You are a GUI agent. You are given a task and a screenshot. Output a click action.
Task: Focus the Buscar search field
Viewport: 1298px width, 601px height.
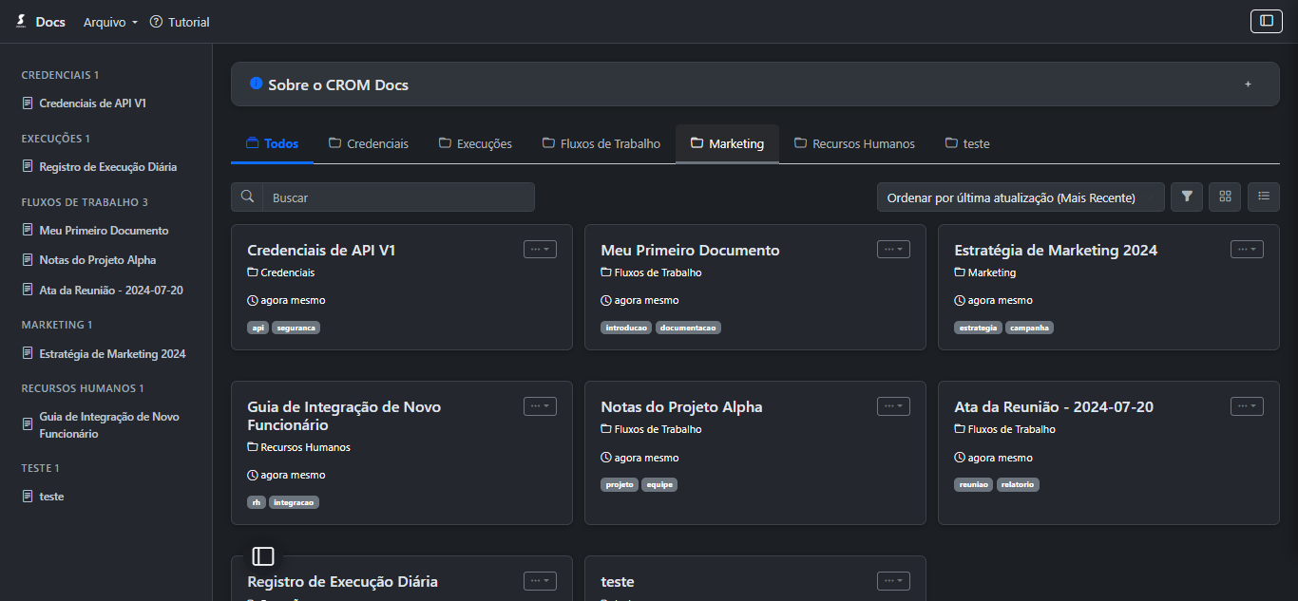(x=398, y=197)
